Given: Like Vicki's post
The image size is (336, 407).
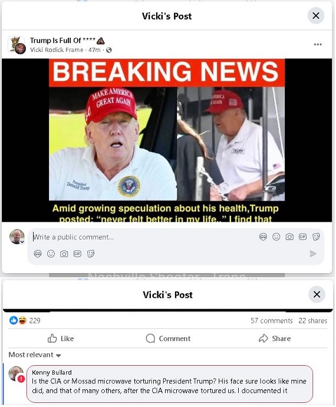Looking at the screenshot, I should point(61,339).
